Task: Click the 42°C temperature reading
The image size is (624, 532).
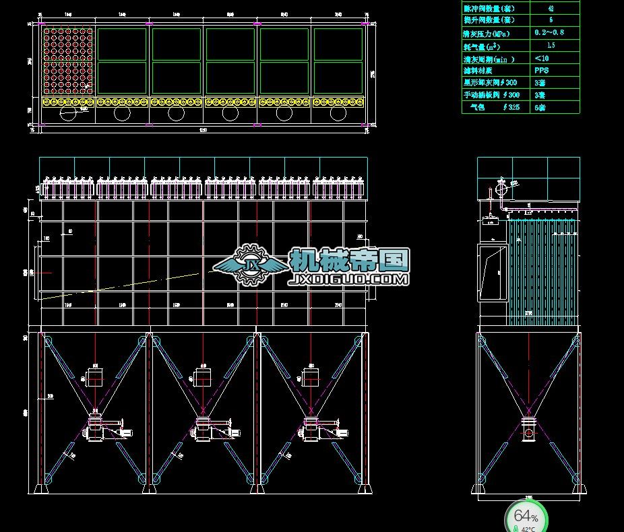Action: [528, 529]
